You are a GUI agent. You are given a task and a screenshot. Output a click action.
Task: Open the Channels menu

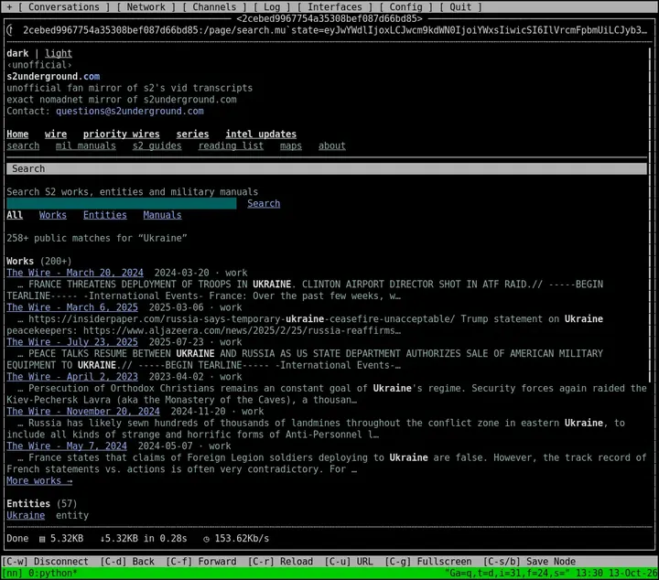214,7
